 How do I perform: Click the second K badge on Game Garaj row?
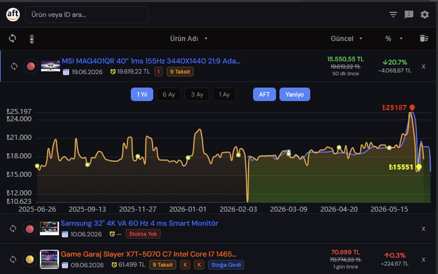click(199, 265)
